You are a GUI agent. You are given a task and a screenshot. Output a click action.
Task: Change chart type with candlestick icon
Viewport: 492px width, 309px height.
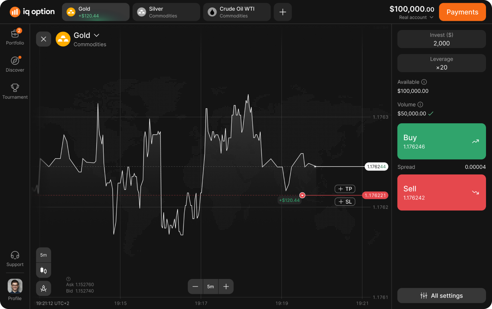pos(43,271)
